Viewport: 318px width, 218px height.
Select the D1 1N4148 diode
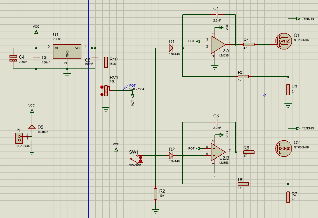click(171, 48)
